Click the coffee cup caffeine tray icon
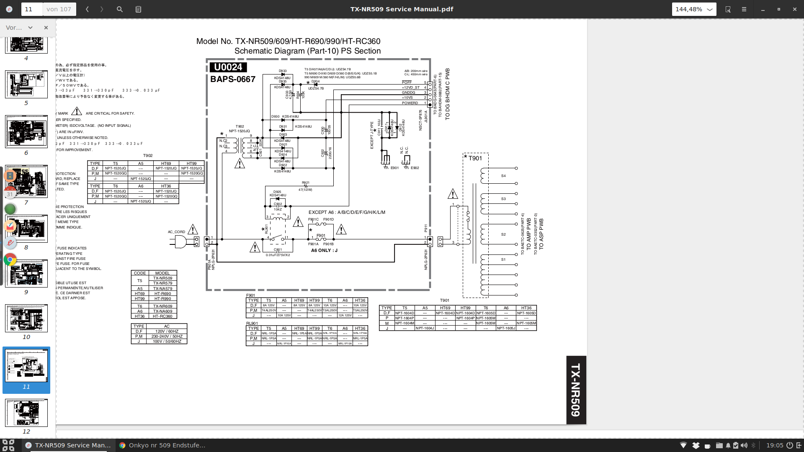Image resolution: width=804 pixels, height=452 pixels. coord(707,446)
